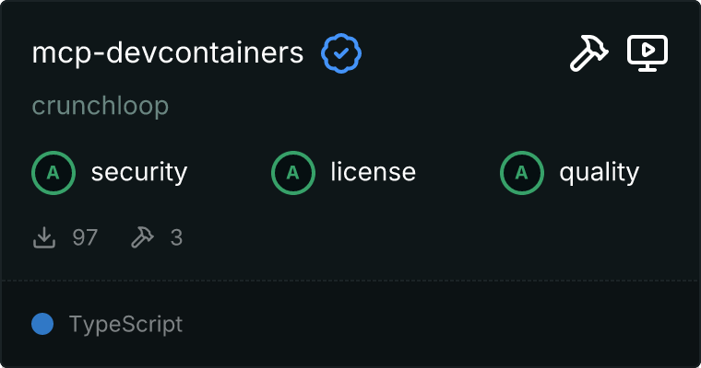
Task: Click the large hammer tools icon
Action: point(588,53)
